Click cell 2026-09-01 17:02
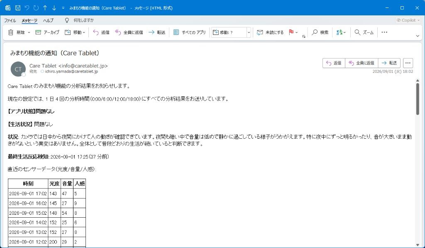425x248 pixels. click(x=28, y=194)
